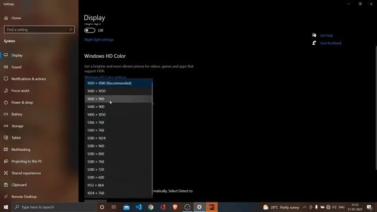
Task: Open OBS Studio from taskbar
Action: [x=187, y=207]
